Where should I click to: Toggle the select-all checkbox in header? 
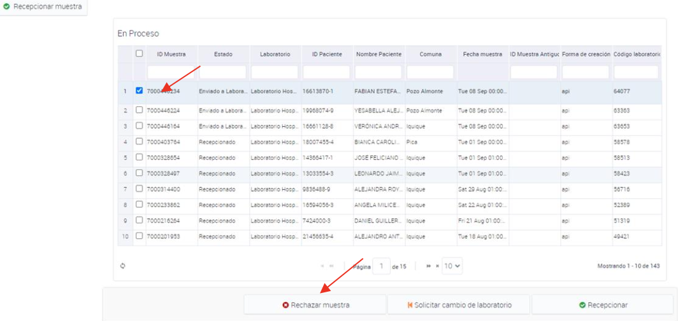tap(139, 53)
